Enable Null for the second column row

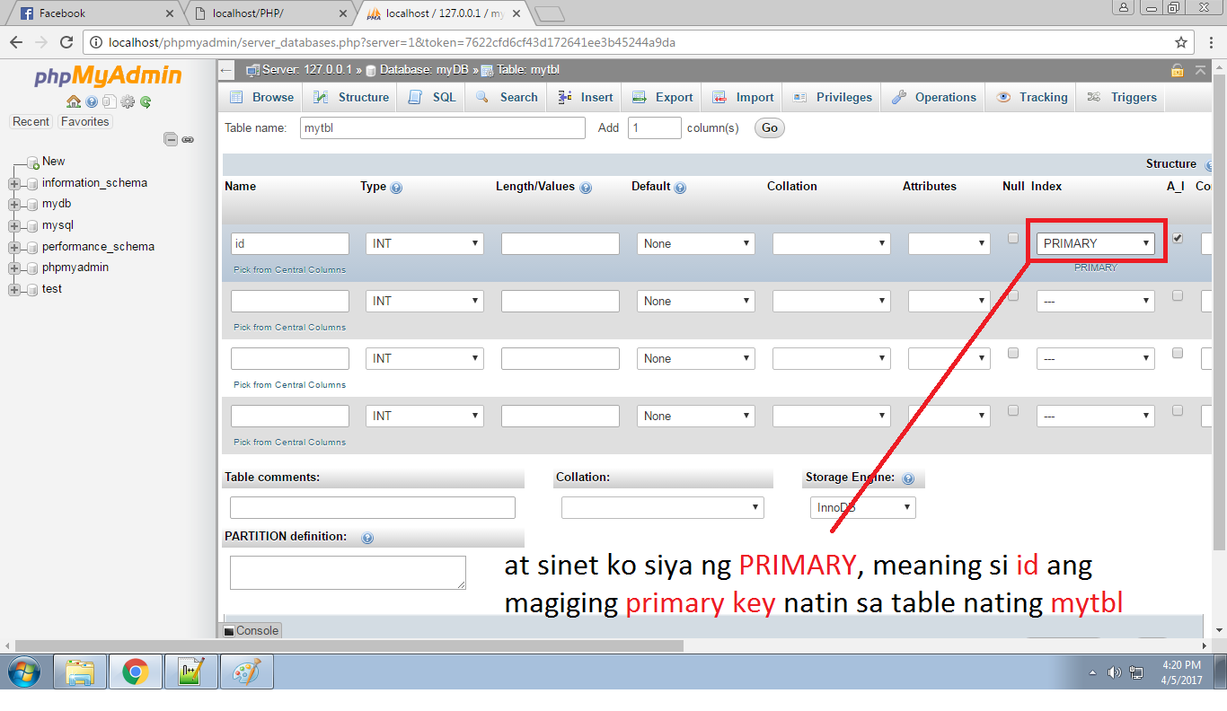1012,295
